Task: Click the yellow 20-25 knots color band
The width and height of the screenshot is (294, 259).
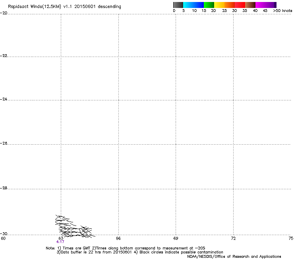Action: click(x=219, y=5)
